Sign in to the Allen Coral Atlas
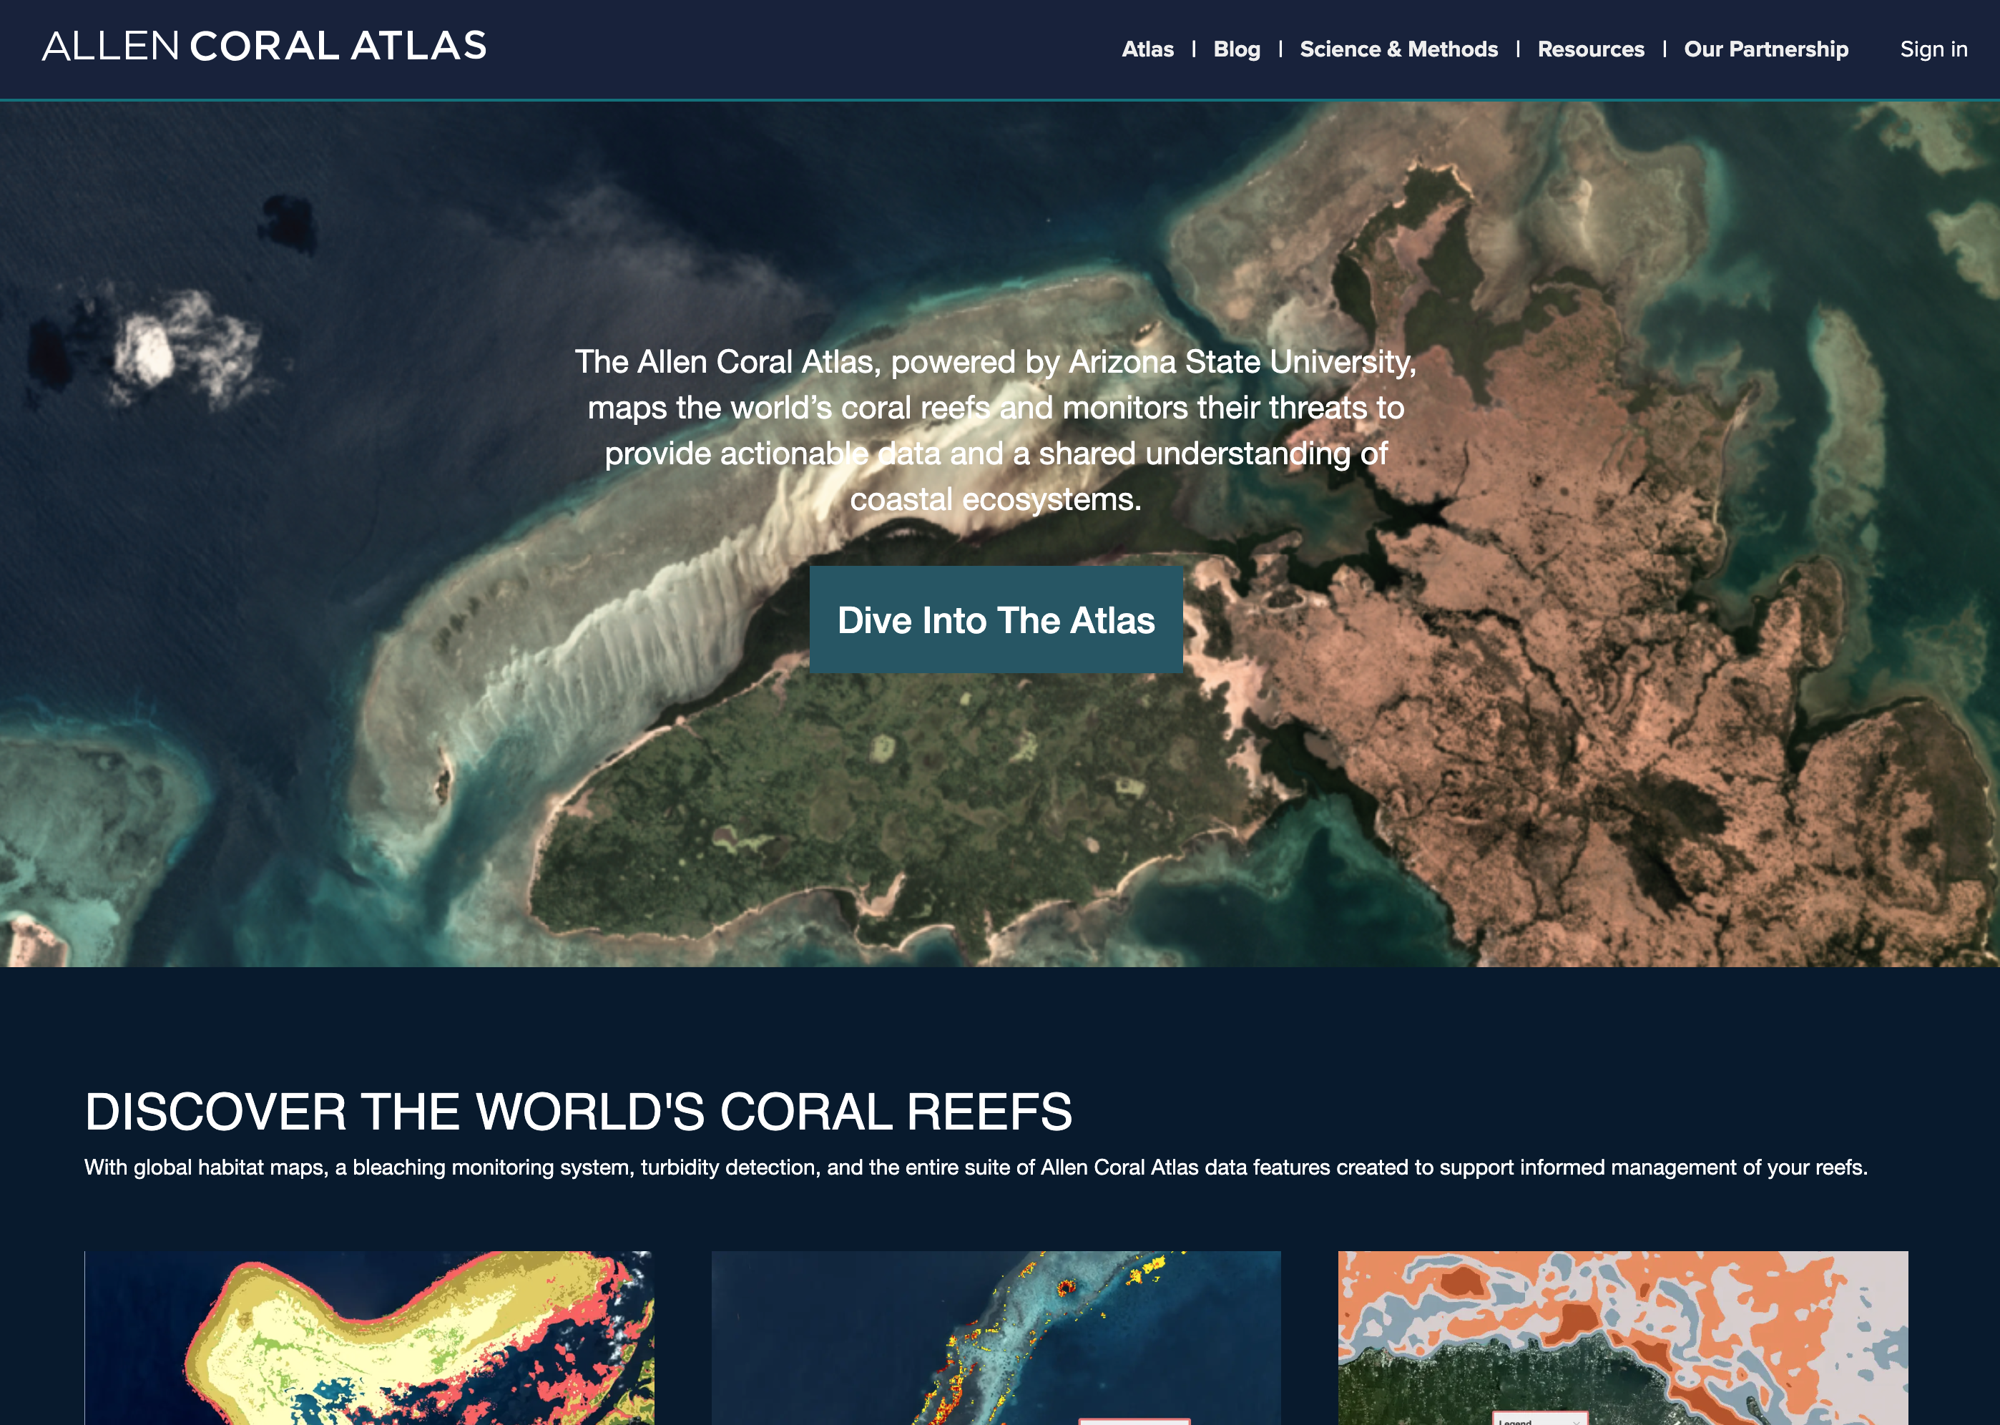 click(1934, 50)
